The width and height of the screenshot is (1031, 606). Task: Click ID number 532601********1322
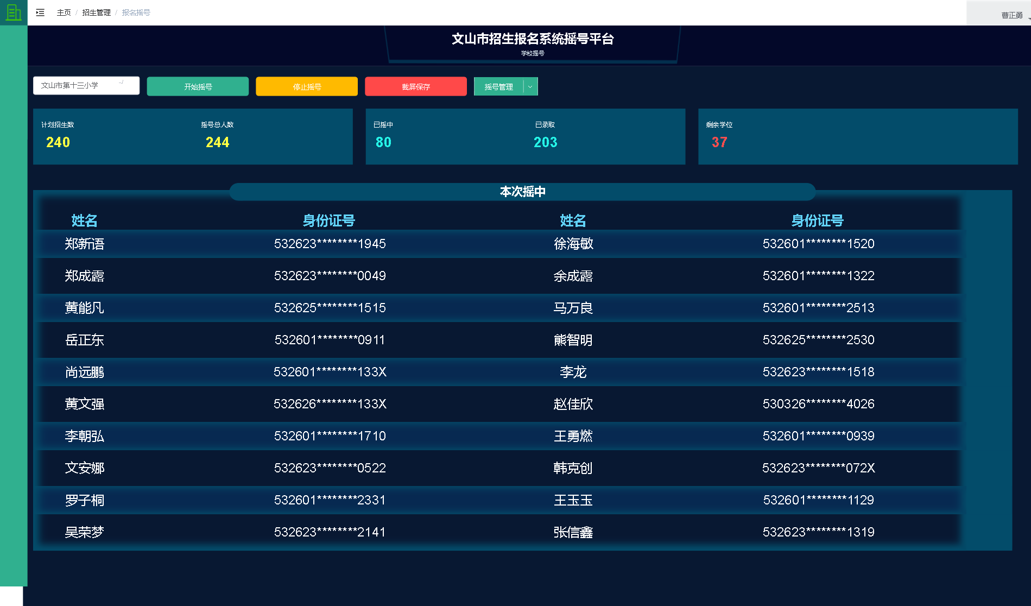tap(818, 276)
